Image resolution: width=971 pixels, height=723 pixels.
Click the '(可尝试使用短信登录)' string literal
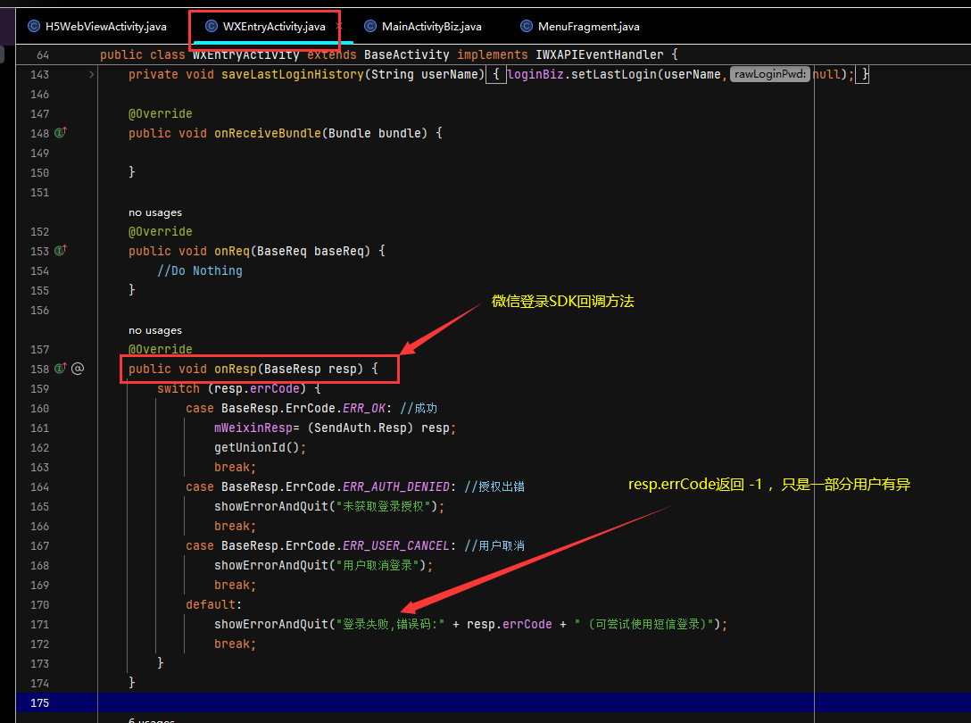643,624
